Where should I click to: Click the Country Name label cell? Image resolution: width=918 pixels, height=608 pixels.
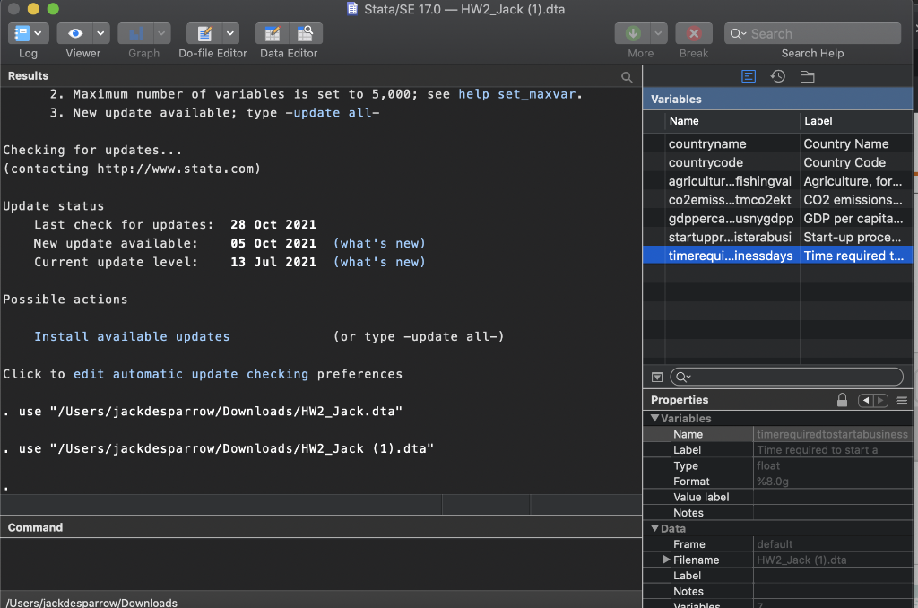click(x=846, y=143)
